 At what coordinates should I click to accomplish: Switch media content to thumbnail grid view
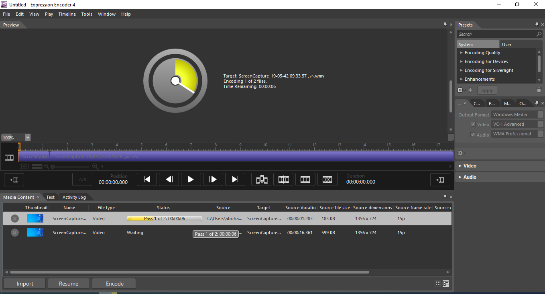tap(437, 284)
